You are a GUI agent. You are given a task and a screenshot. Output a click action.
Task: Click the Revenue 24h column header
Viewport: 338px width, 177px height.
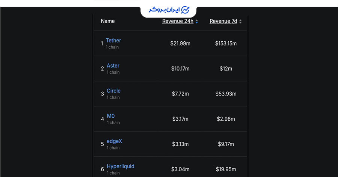[178, 21]
